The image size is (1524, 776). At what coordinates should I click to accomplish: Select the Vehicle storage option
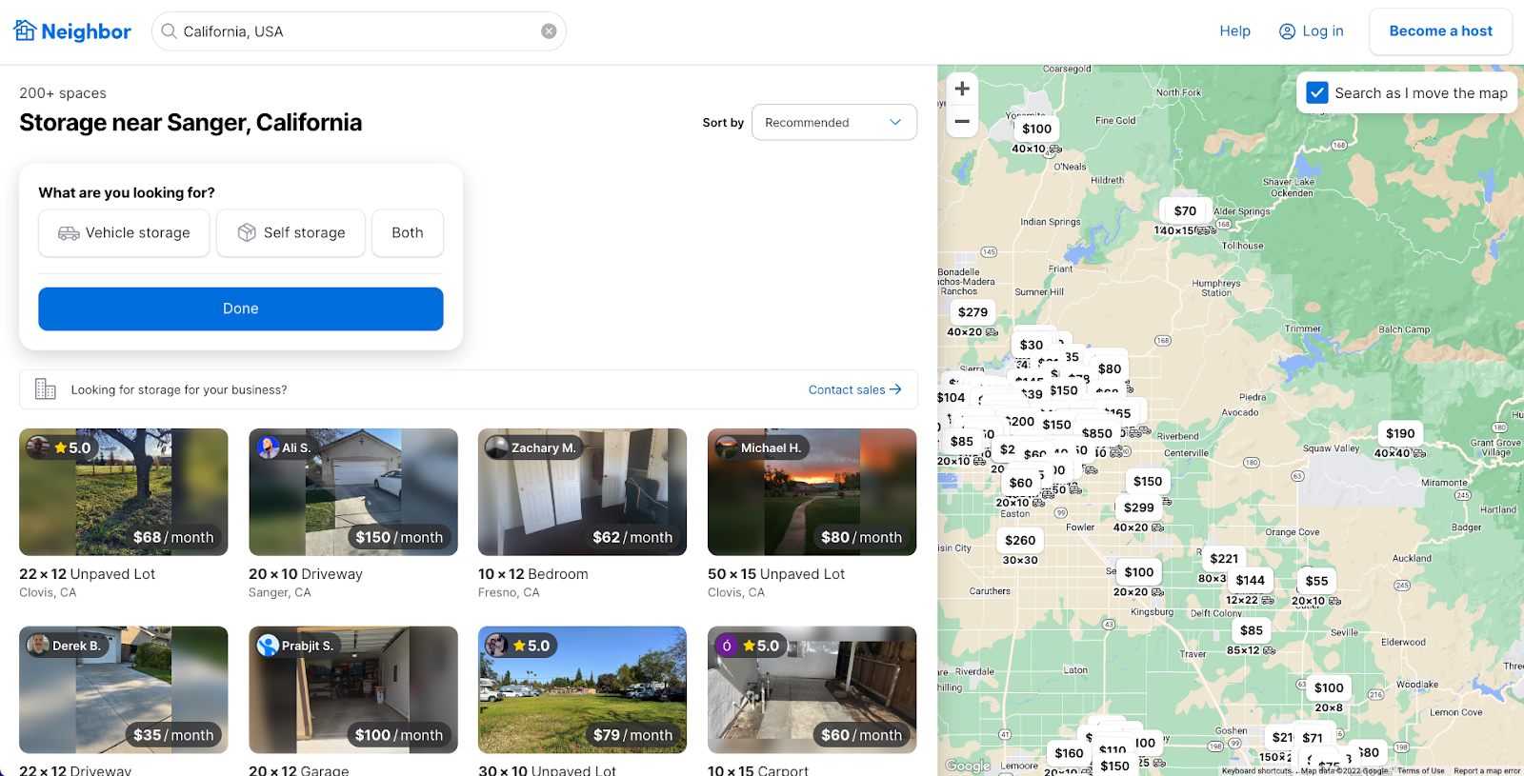click(x=124, y=233)
